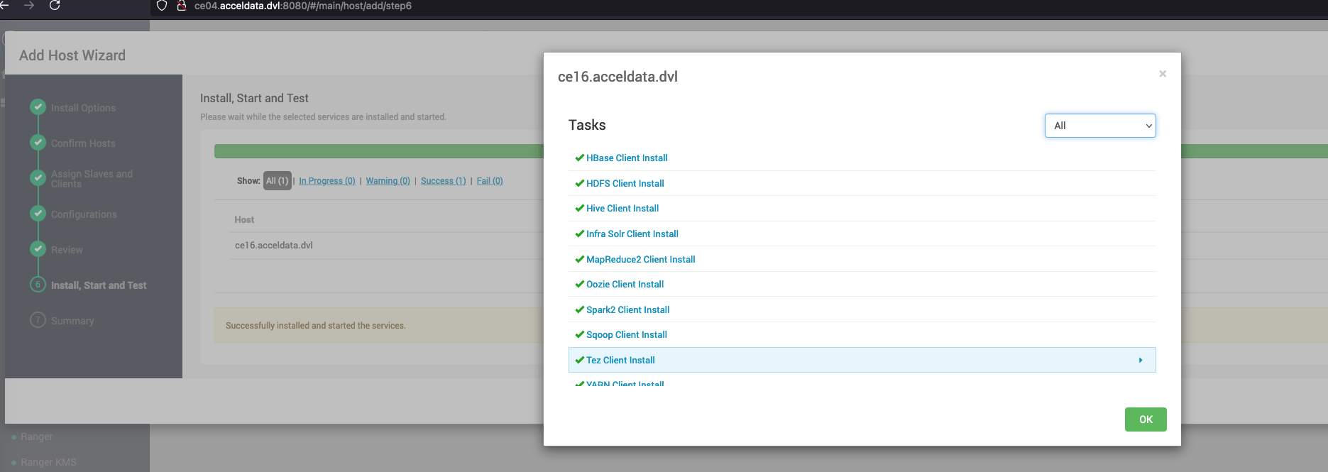
Task: Close the ce16.acceldata.dvl dialog with the X
Action: click(1163, 74)
